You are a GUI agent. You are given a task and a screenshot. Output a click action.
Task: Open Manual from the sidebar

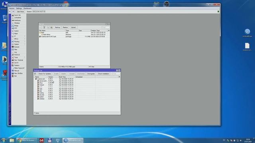16,71
